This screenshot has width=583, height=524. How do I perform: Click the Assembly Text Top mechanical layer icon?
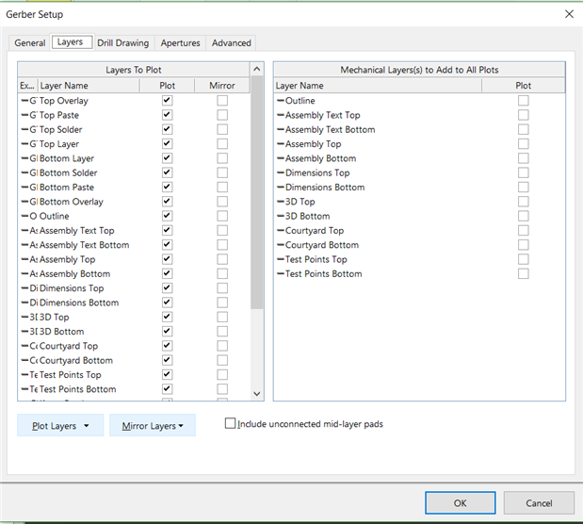click(x=280, y=115)
